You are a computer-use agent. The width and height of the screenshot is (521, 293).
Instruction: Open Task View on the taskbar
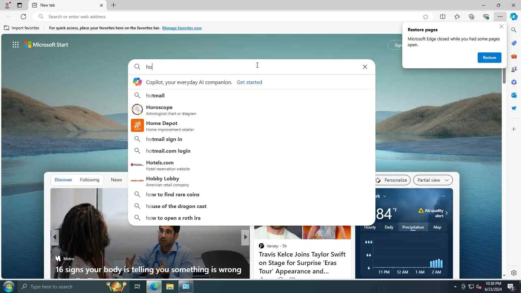click(137, 286)
